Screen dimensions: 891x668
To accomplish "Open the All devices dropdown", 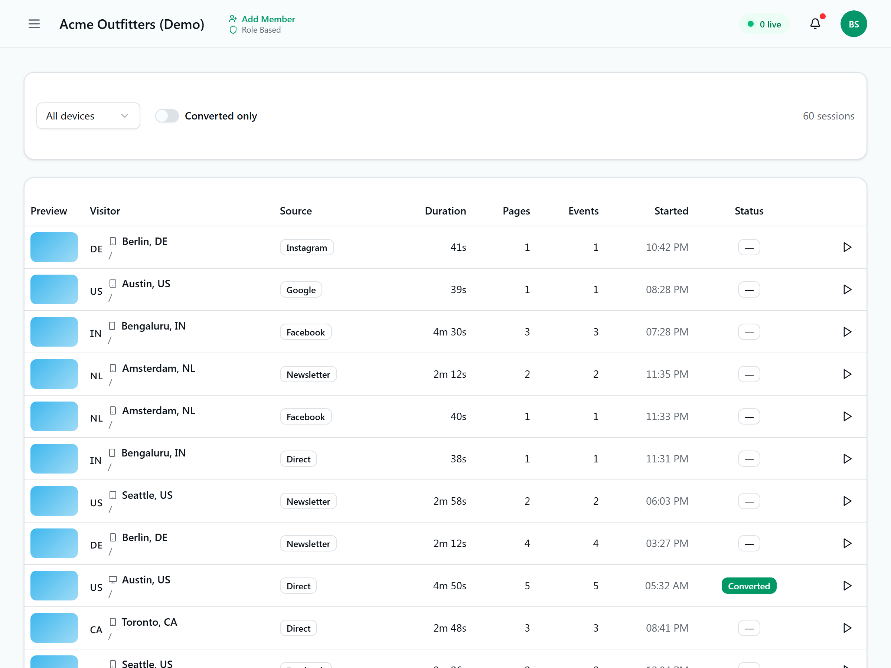I will pos(88,116).
